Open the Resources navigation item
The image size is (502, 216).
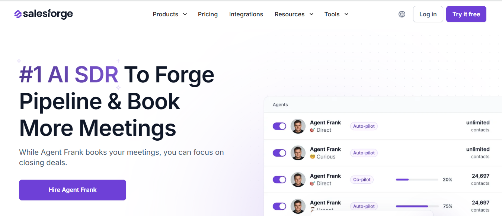[290, 14]
